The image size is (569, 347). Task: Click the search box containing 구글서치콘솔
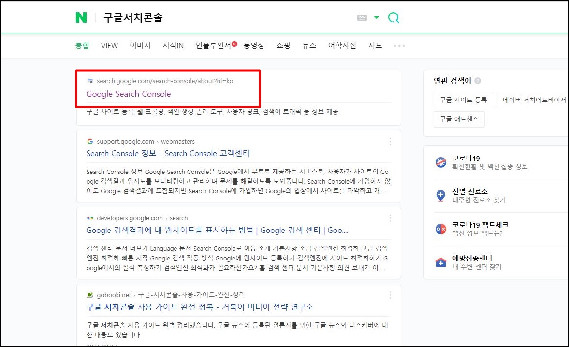pyautogui.click(x=225, y=17)
